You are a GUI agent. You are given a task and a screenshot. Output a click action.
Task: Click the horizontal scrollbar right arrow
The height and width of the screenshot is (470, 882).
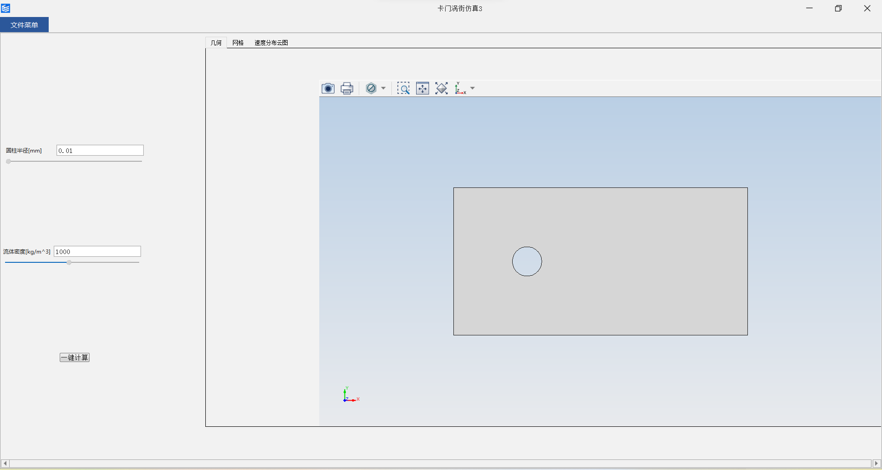(876, 464)
